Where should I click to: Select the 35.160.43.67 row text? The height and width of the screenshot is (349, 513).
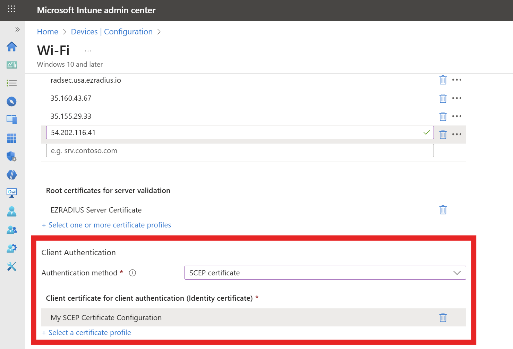point(71,98)
